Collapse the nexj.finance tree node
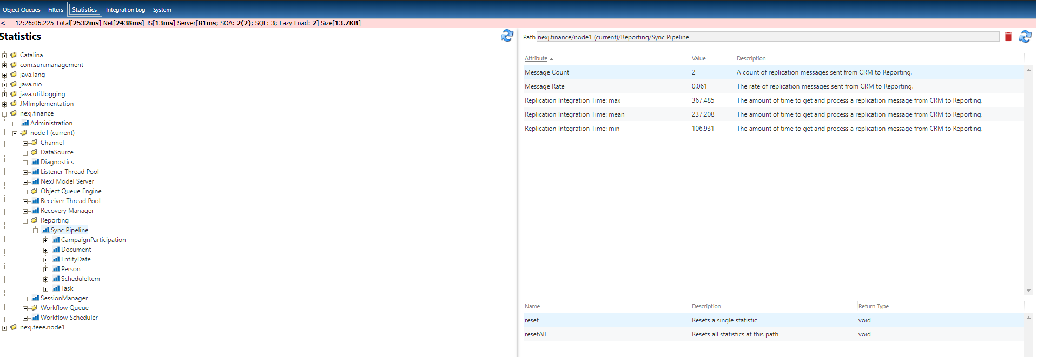Screen dimensions: 1037x357 click(x=5, y=114)
